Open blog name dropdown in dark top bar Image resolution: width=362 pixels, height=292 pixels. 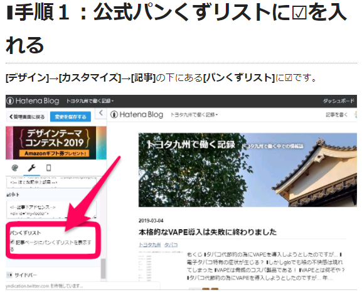[90, 101]
